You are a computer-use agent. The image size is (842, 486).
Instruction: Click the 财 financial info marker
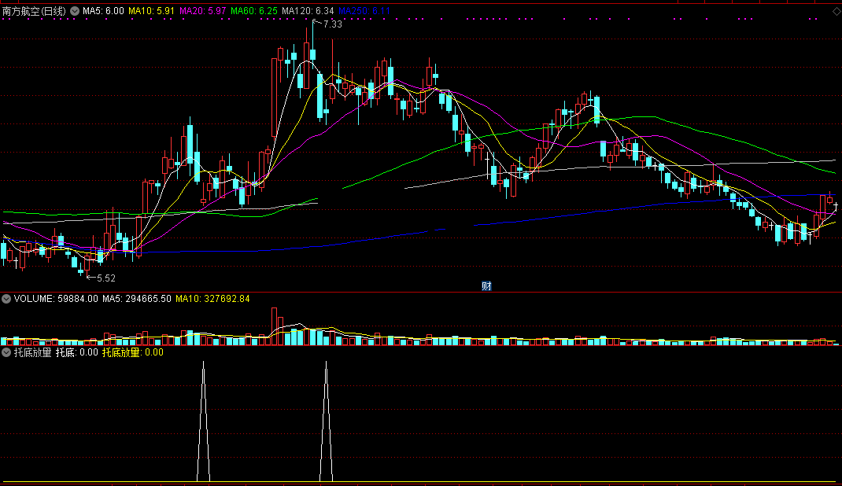point(486,286)
